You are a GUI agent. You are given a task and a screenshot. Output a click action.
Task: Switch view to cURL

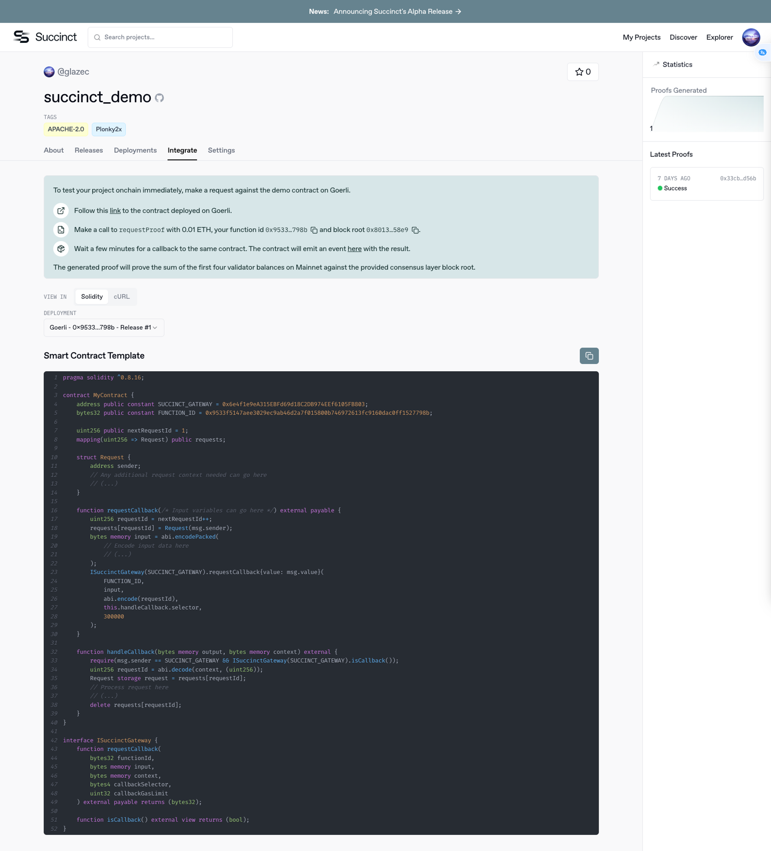point(121,297)
